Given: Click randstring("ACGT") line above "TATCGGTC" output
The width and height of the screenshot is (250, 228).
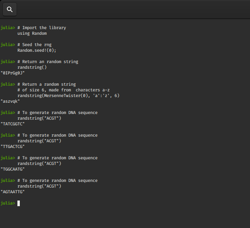Looking at the screenshot, I should point(39,118).
